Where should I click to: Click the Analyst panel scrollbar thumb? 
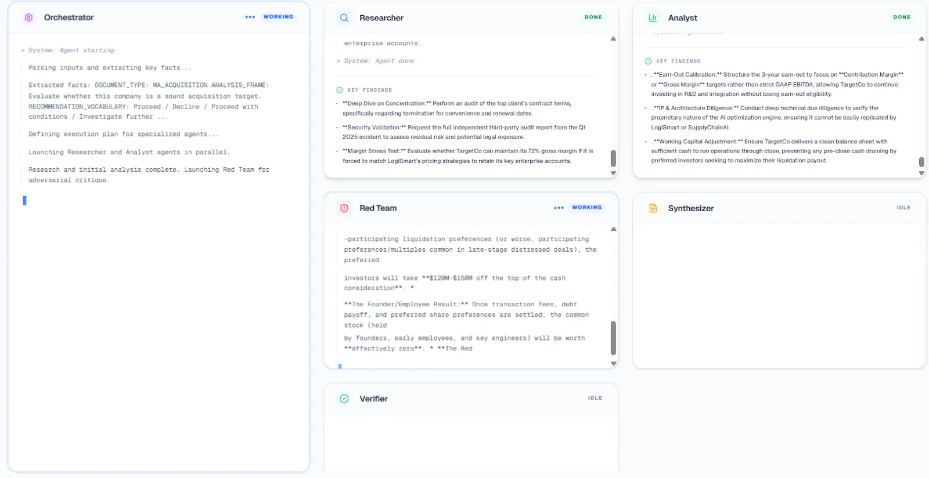[921, 162]
